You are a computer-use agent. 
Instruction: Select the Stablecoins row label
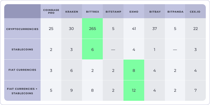tap(22, 49)
